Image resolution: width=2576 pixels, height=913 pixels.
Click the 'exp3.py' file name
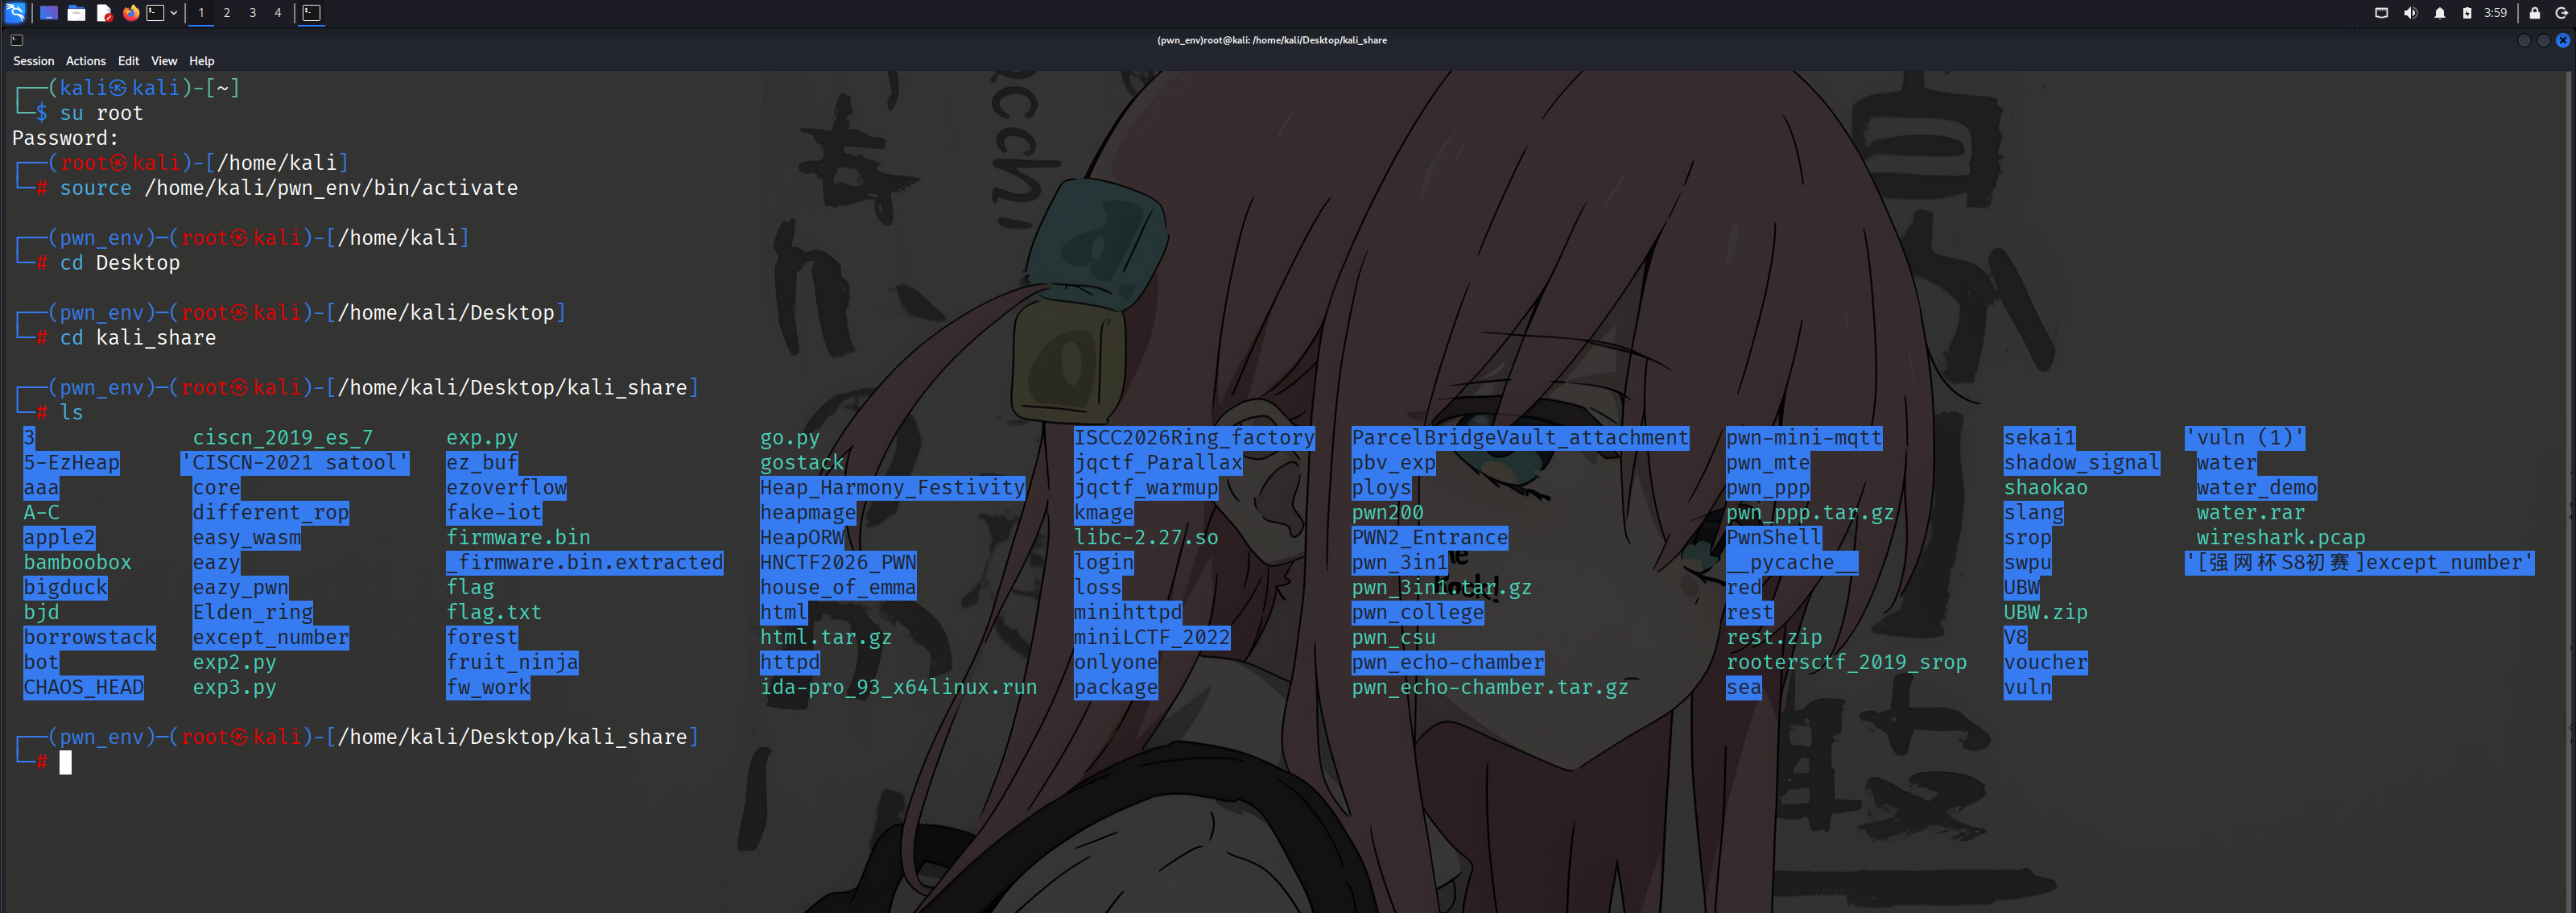coord(234,688)
